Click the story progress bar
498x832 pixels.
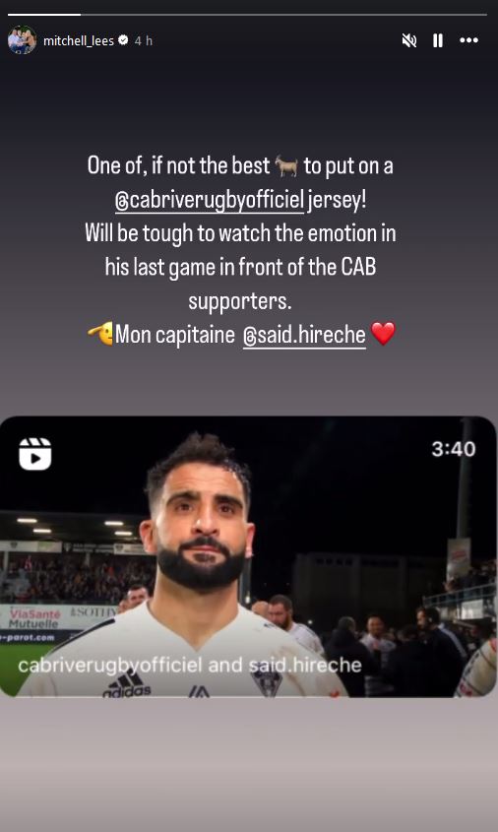point(247,15)
